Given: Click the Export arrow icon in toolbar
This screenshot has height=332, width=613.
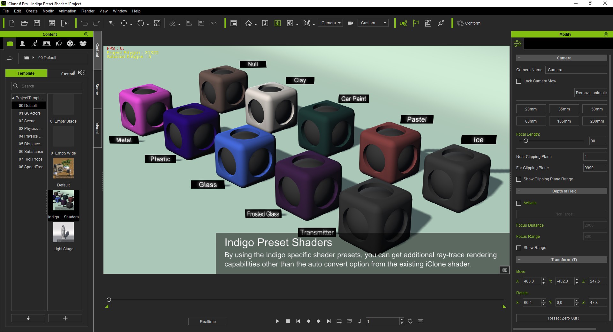Looking at the screenshot, I should point(64,23).
